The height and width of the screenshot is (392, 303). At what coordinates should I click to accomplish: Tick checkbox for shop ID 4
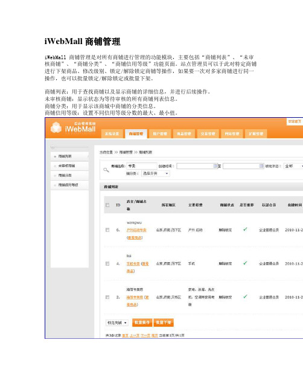(107, 263)
